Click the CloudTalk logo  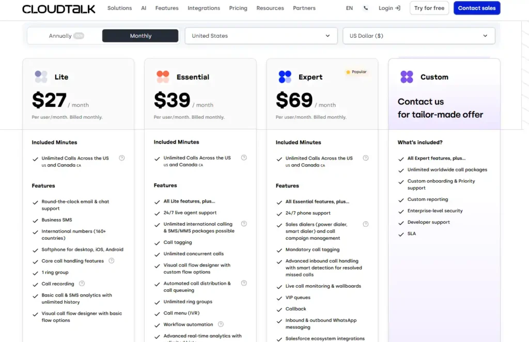pyautogui.click(x=59, y=9)
